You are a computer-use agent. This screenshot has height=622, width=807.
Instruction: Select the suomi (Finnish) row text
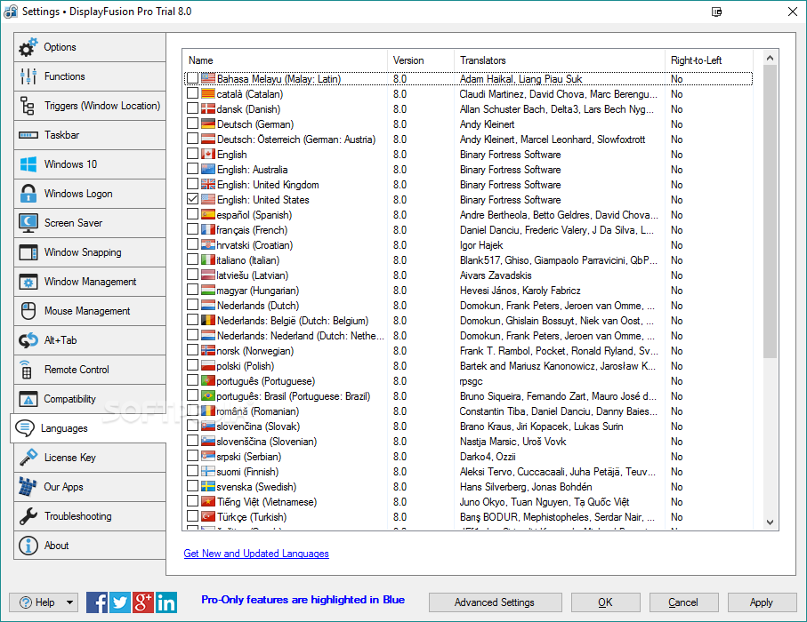pos(247,472)
